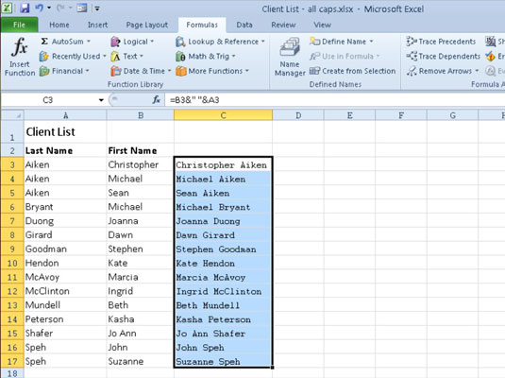Expand the AutoSum dropdown arrow
The width and height of the screenshot is (505, 378).
[88, 42]
